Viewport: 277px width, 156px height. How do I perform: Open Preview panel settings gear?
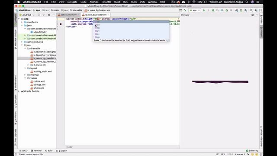coord(253,15)
